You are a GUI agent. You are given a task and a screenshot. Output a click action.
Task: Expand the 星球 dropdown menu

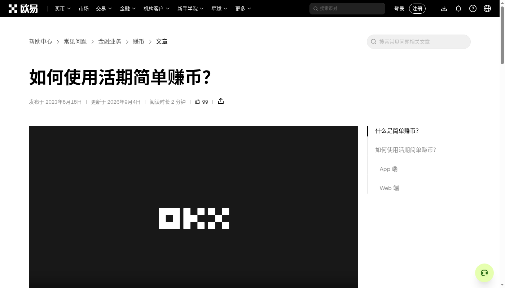(219, 9)
